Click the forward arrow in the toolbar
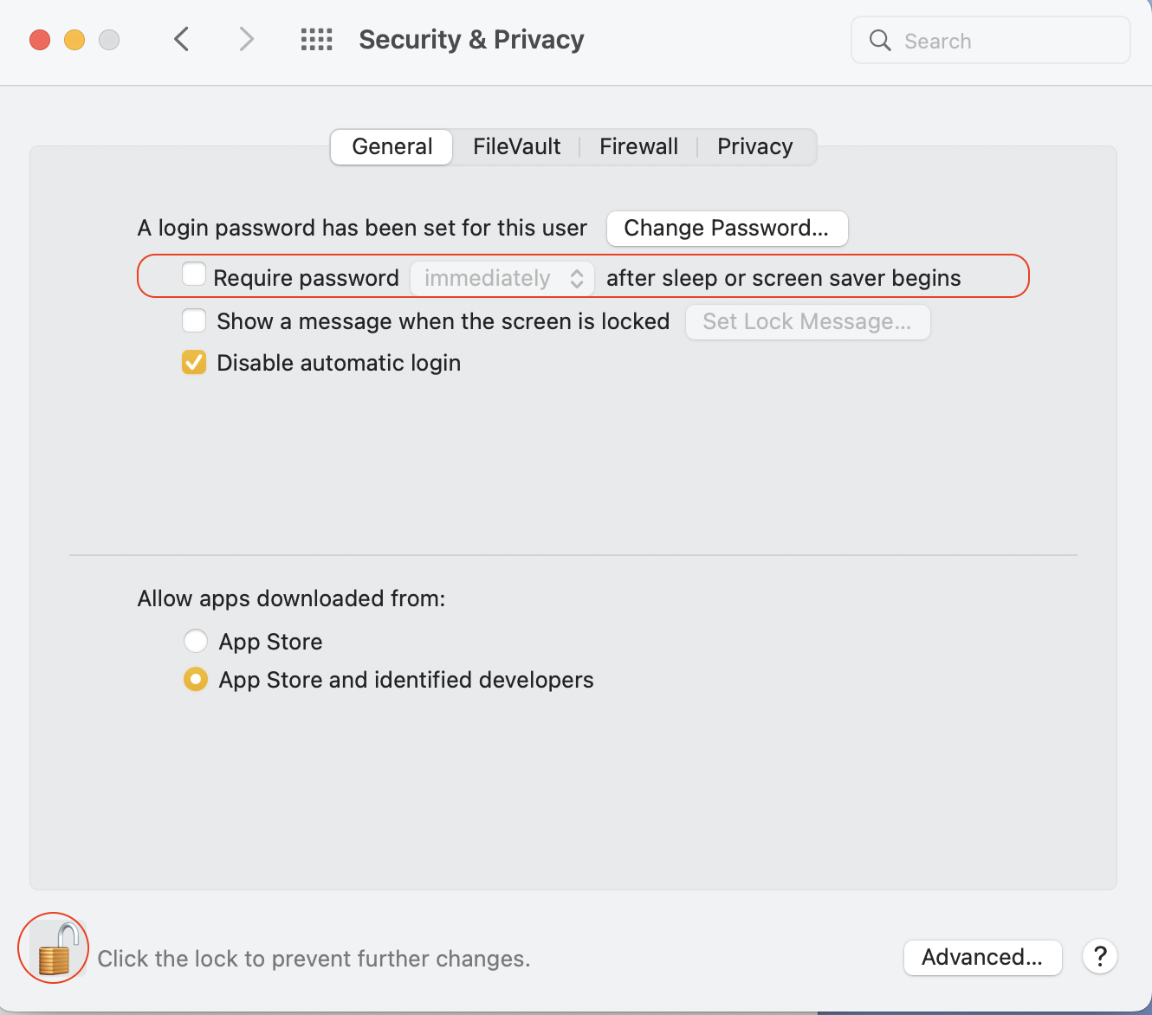This screenshot has height=1015, width=1152. [247, 39]
